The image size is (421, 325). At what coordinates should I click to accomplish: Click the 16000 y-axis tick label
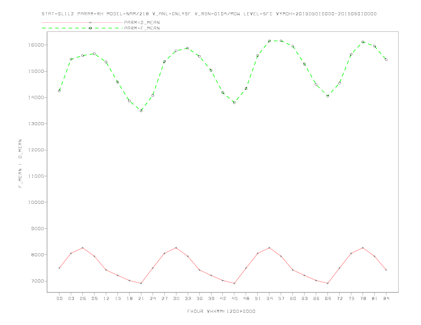click(x=36, y=45)
